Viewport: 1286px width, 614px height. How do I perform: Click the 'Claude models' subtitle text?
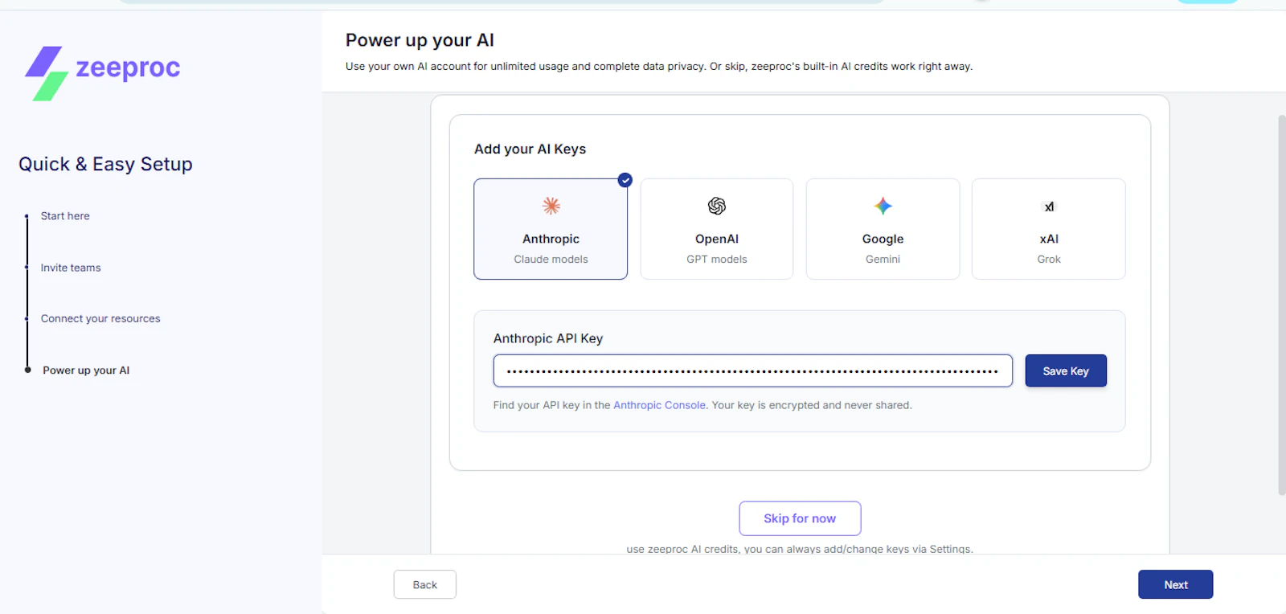pyautogui.click(x=551, y=259)
